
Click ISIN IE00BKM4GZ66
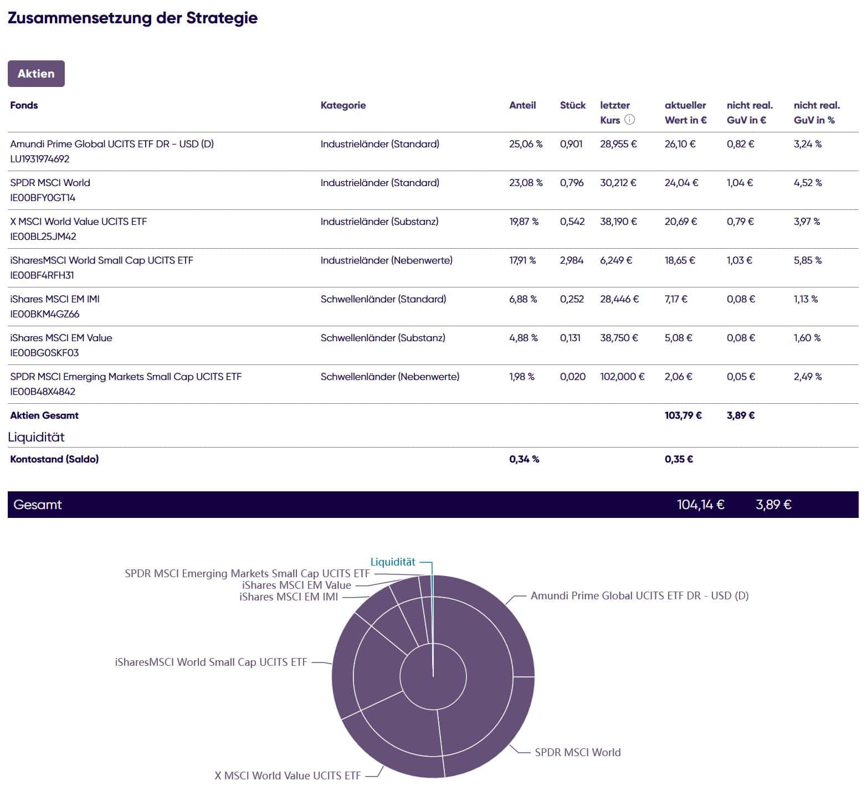(45, 314)
